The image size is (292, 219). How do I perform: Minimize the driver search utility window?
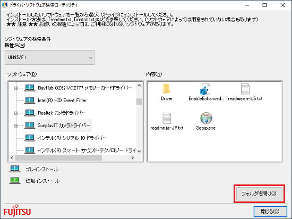pos(247,5)
